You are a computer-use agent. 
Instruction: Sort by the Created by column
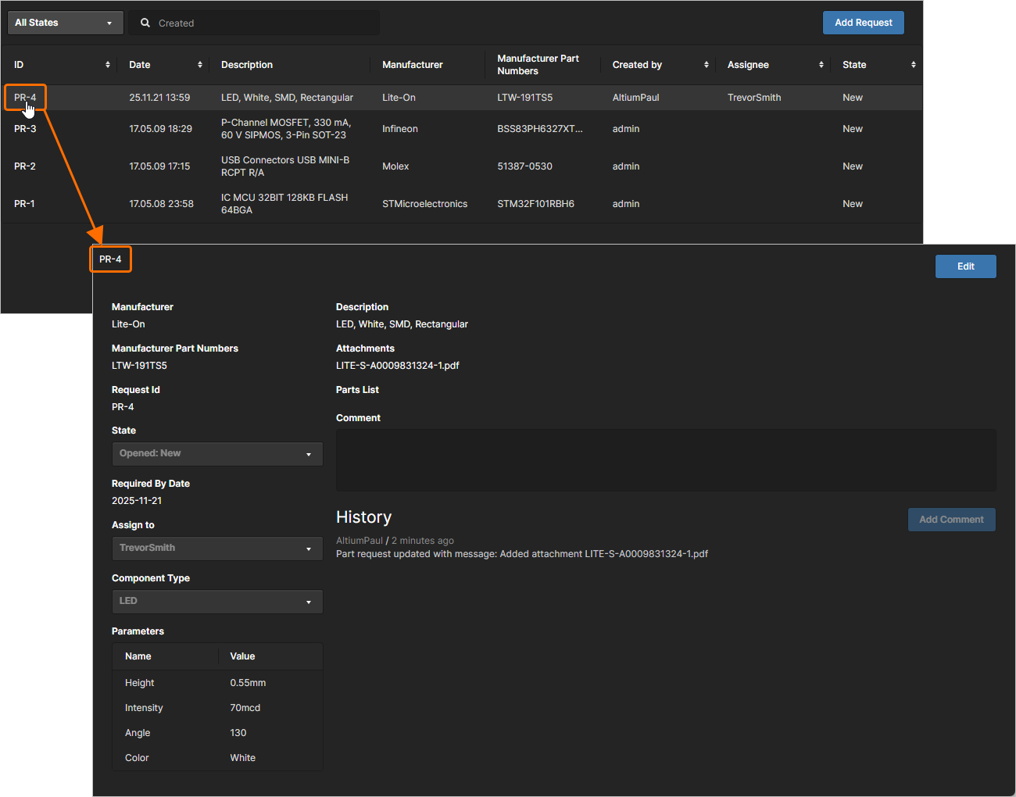pos(707,65)
